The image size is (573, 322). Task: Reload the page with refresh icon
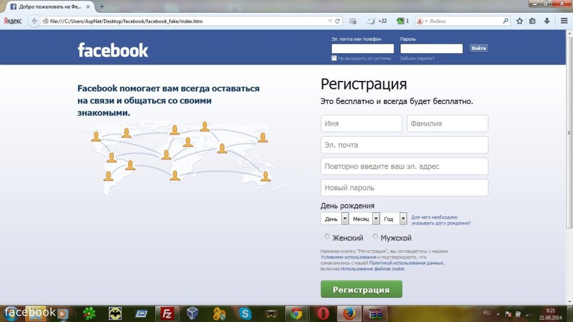tap(338, 21)
